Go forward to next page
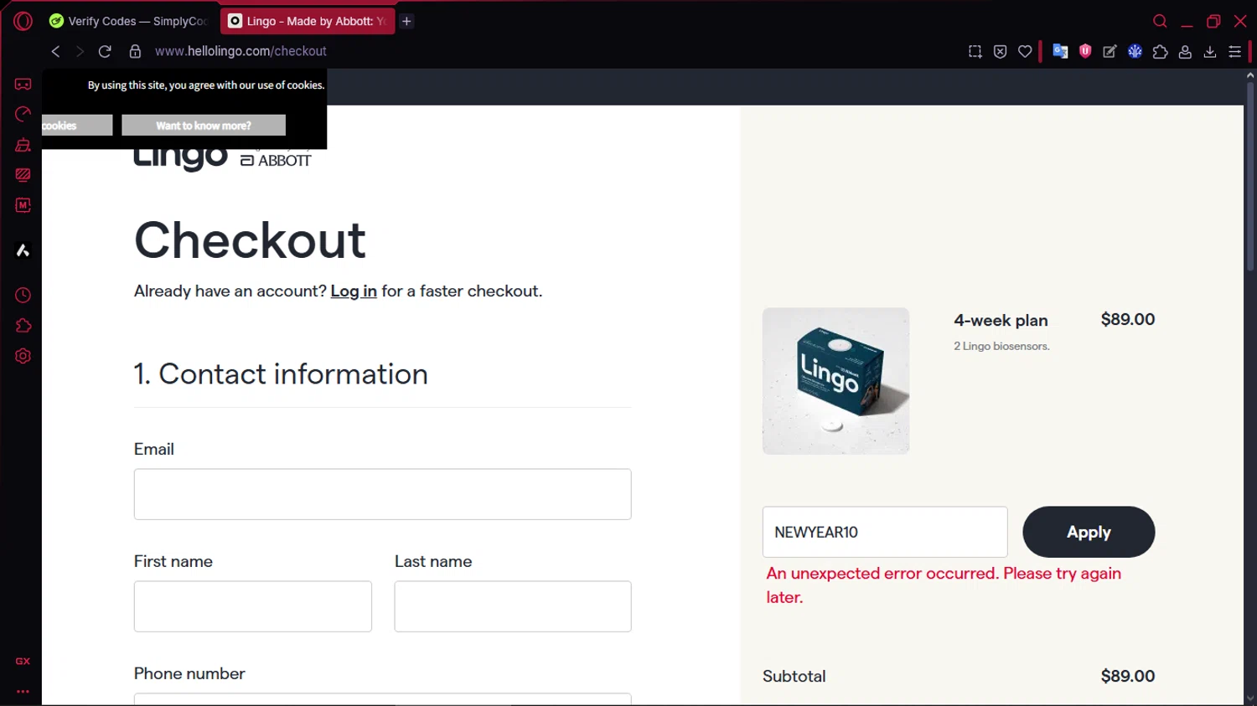Viewport: 1257px width, 706px height. pos(80,51)
